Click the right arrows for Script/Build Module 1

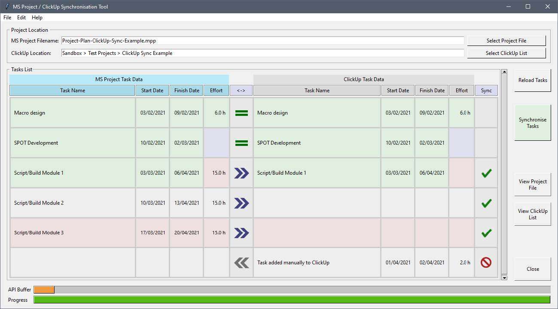pos(241,173)
